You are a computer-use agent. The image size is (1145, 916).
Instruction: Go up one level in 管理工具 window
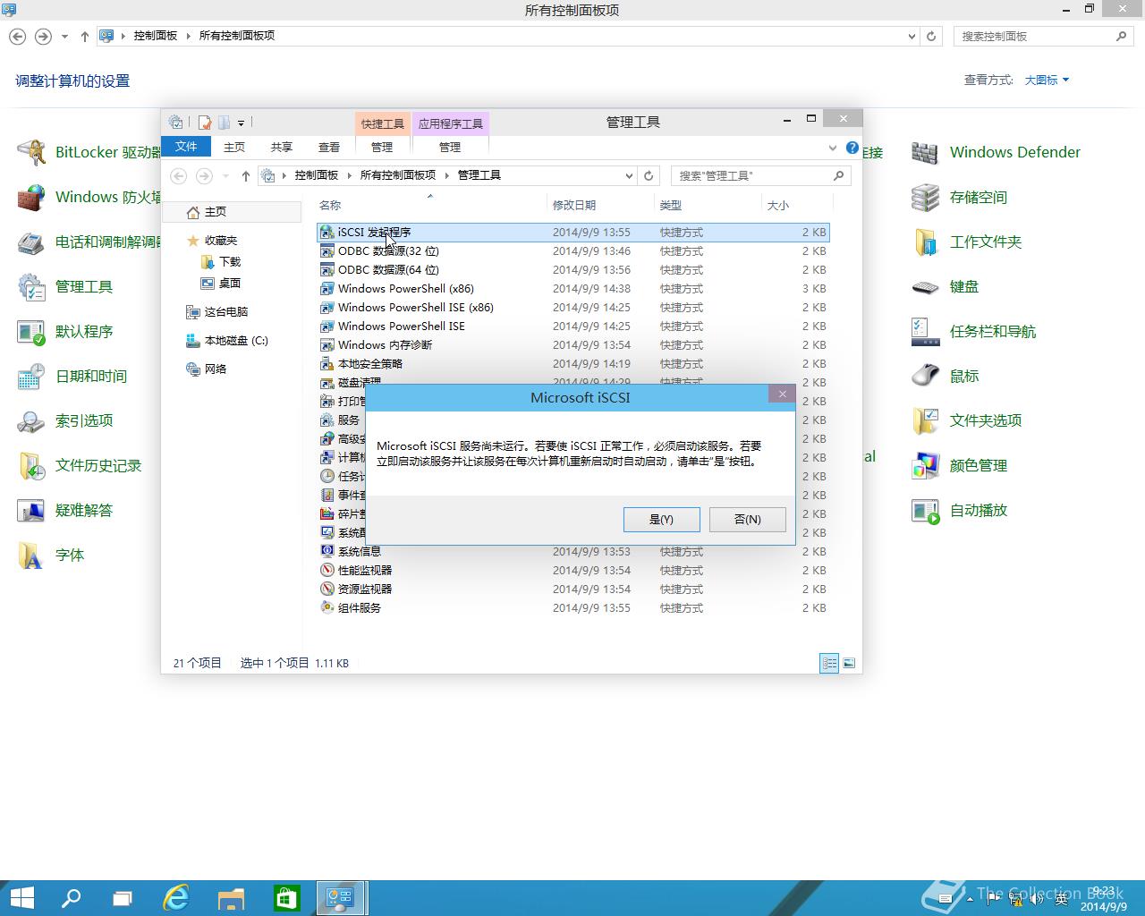246,176
